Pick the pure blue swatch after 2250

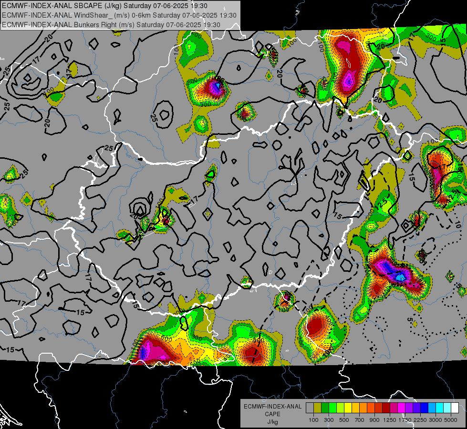pos(425,408)
